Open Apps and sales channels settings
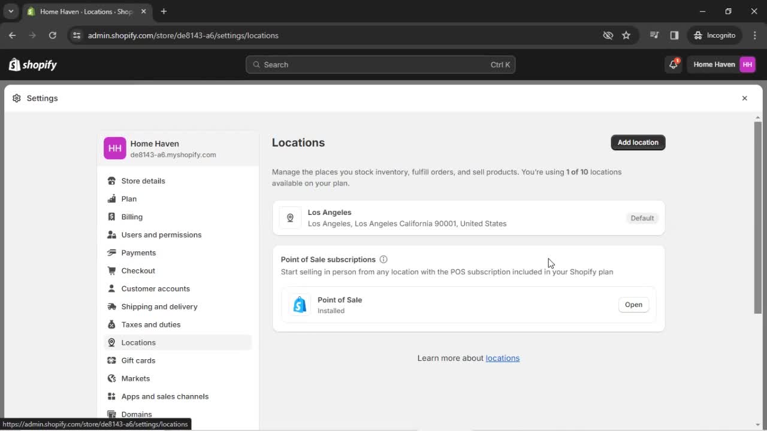 click(x=177, y=396)
